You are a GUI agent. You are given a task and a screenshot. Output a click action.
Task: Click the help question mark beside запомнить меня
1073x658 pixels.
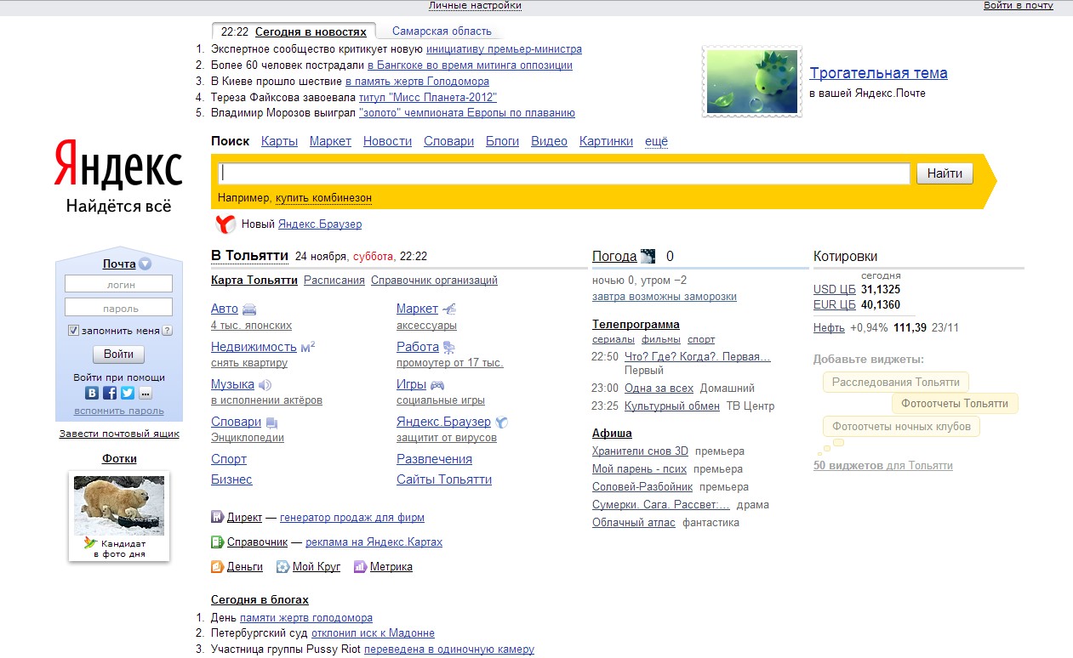[x=167, y=331]
